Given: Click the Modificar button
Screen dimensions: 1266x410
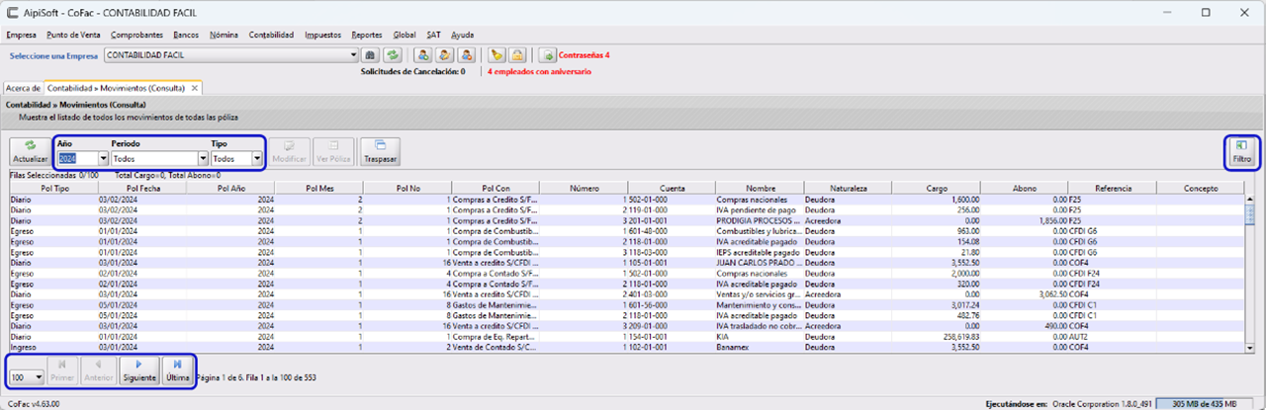Looking at the screenshot, I should [290, 150].
